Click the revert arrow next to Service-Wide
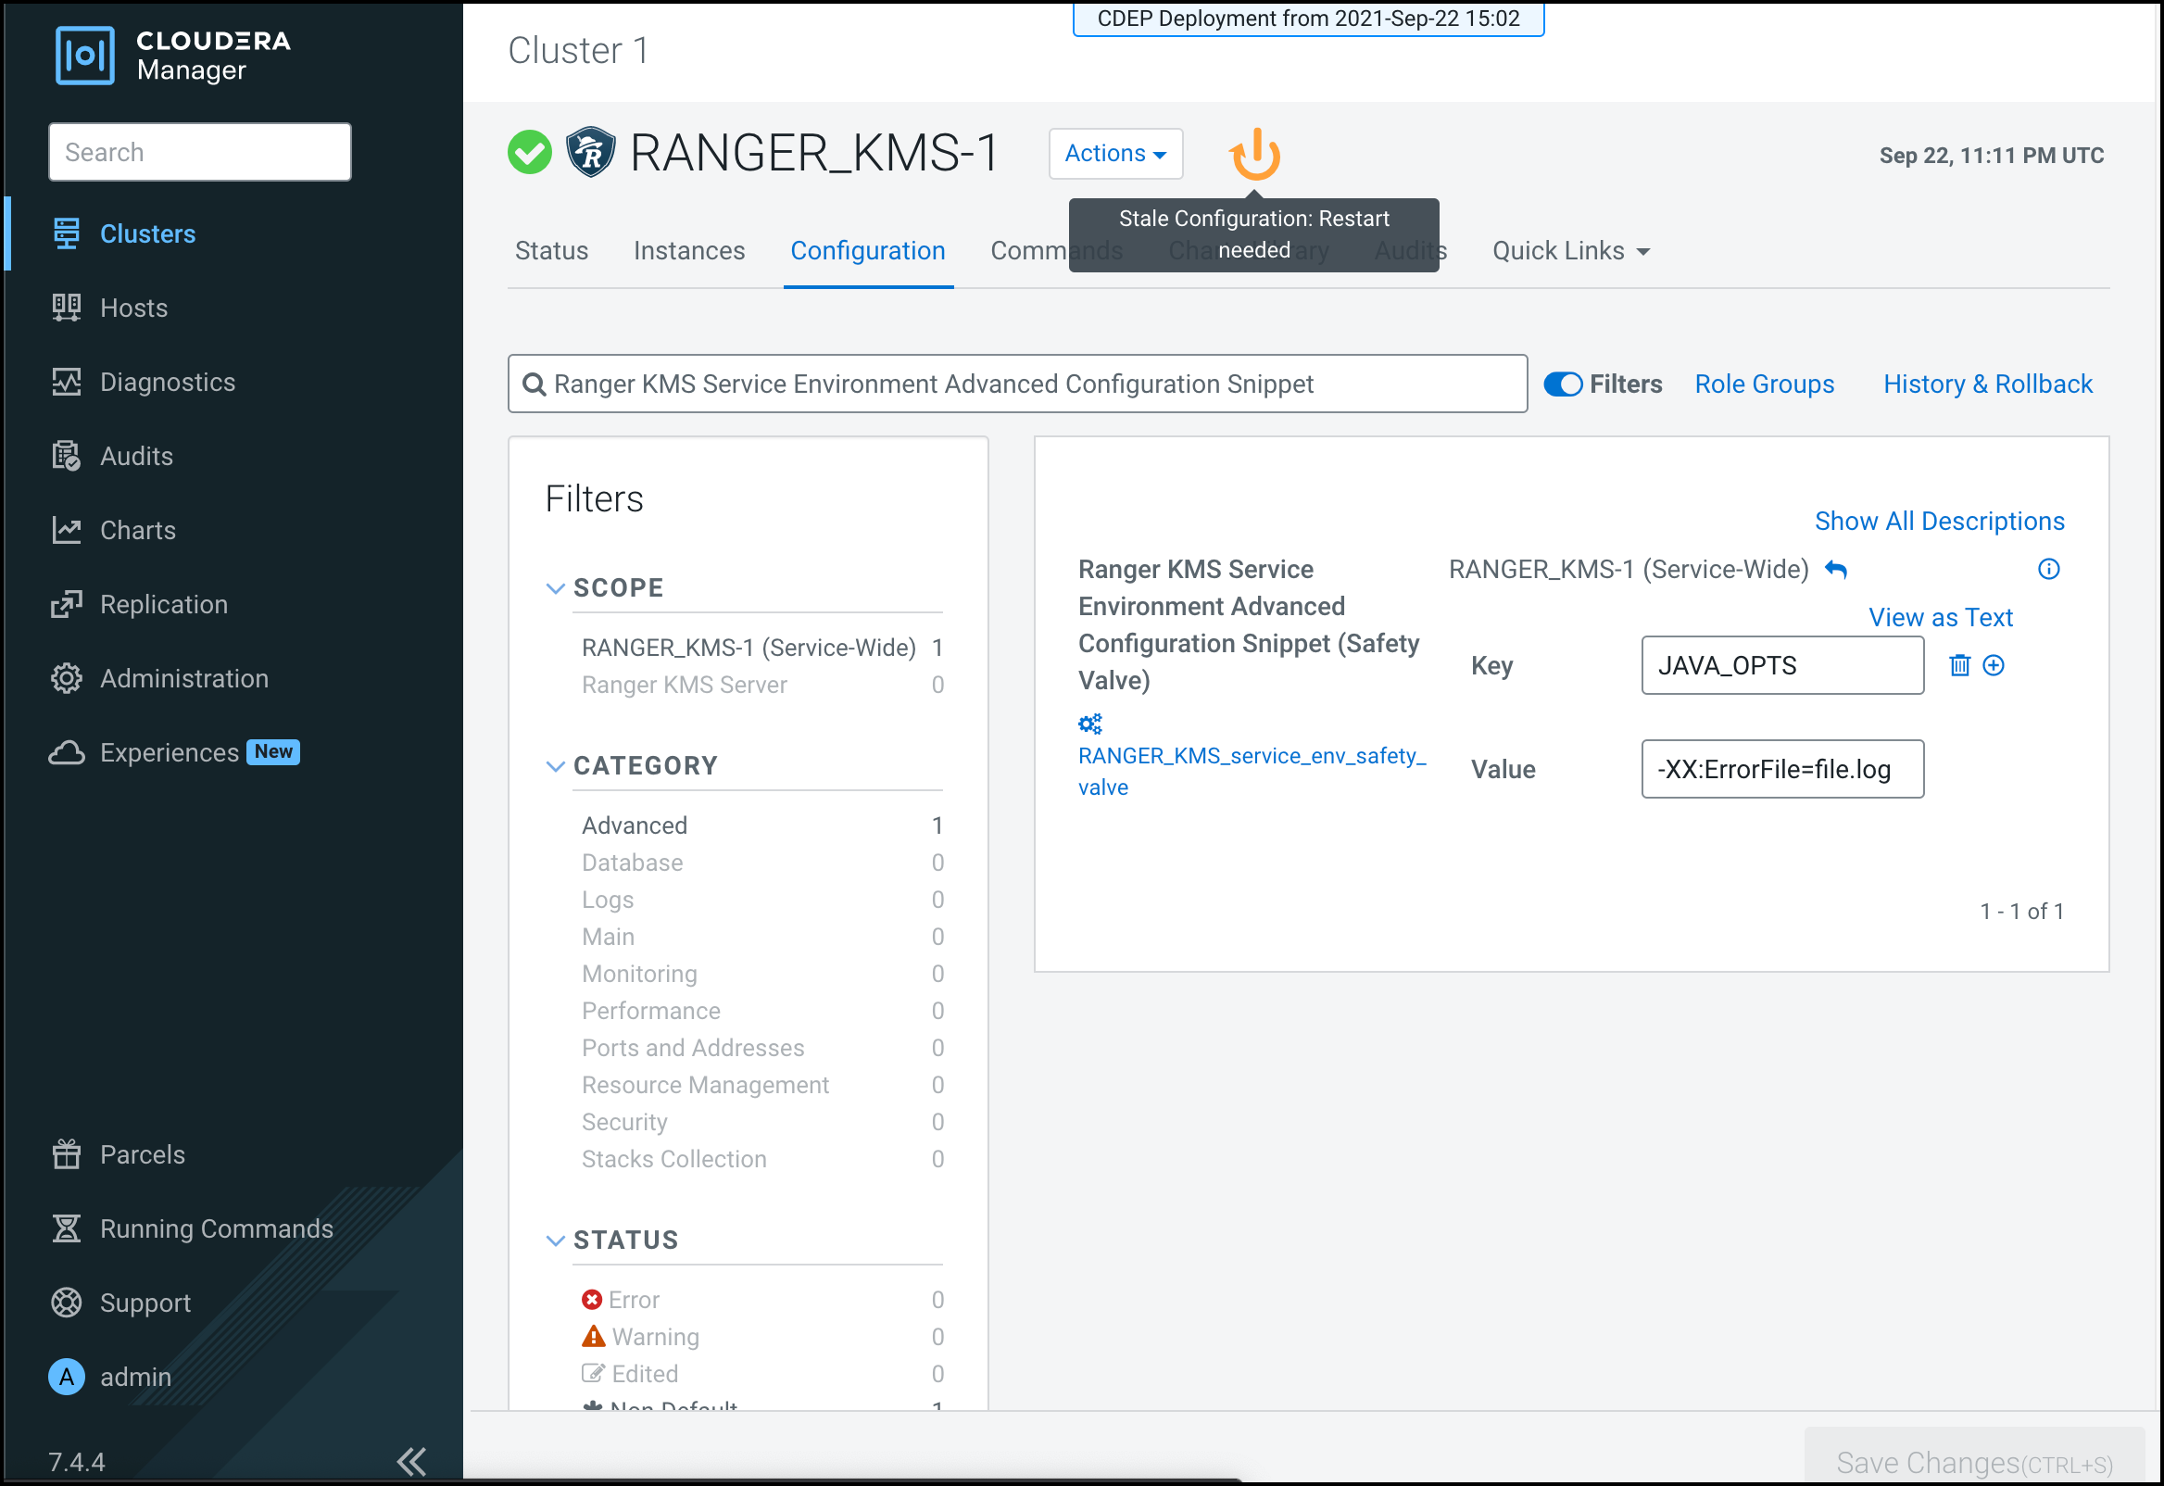This screenshot has height=1486, width=2164. (x=1835, y=569)
